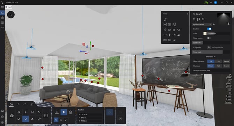The height and width of the screenshot is (126, 234).
Task: Toggle the Enabled switch for the lamp
Action: 209,29
